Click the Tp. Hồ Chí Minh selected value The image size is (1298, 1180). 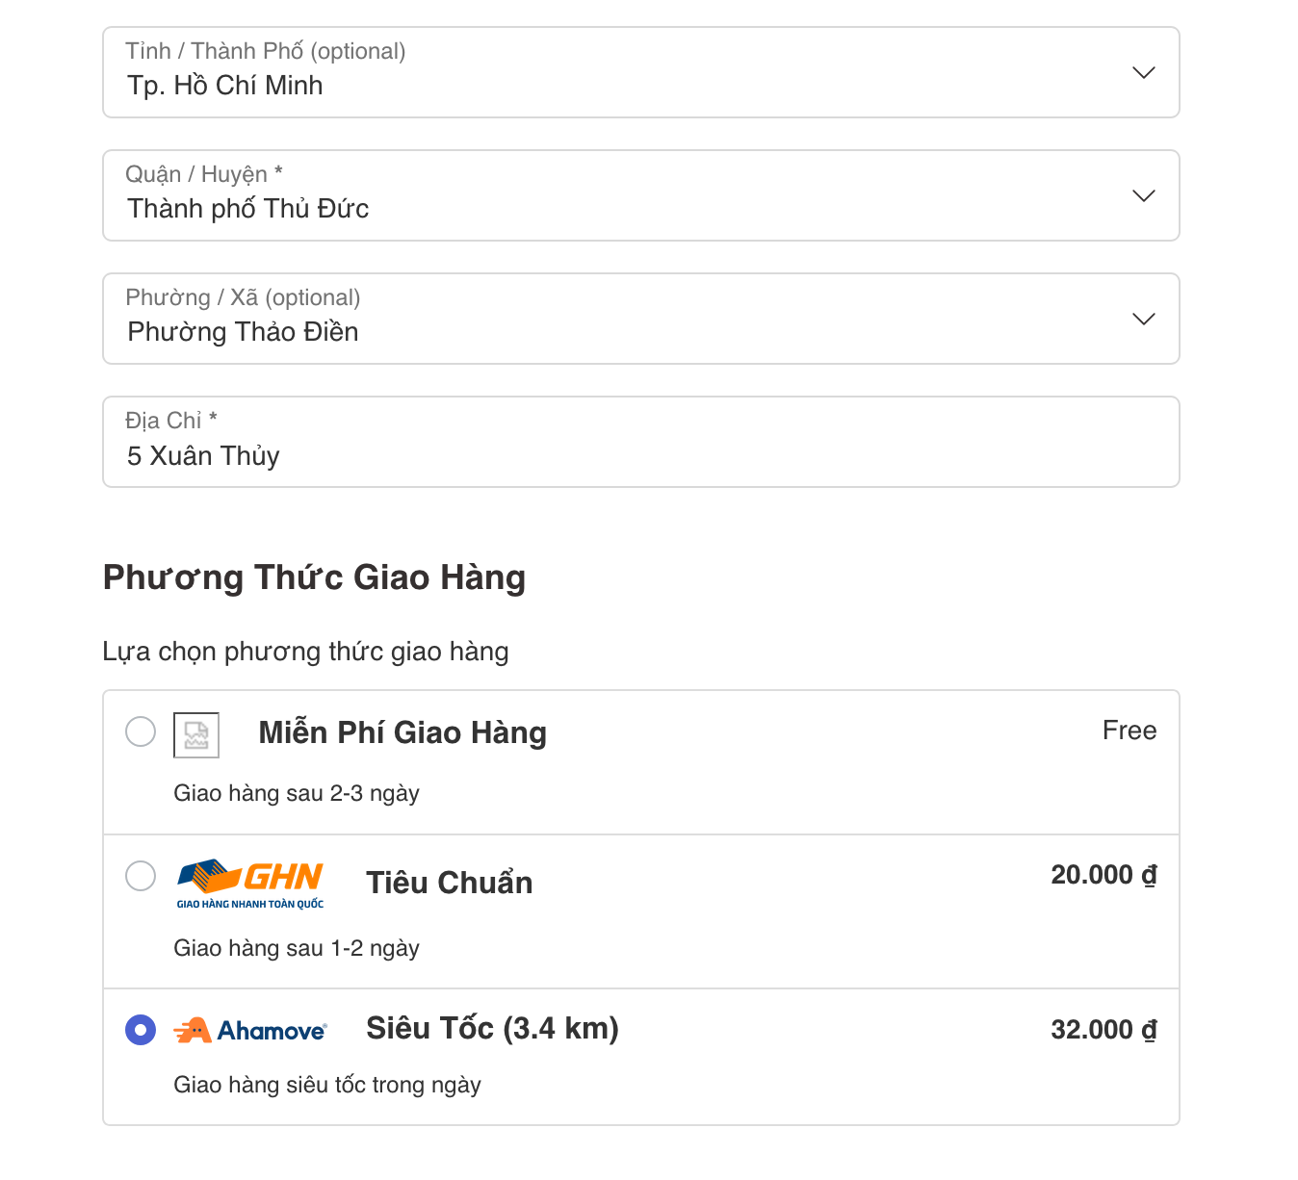point(225,86)
